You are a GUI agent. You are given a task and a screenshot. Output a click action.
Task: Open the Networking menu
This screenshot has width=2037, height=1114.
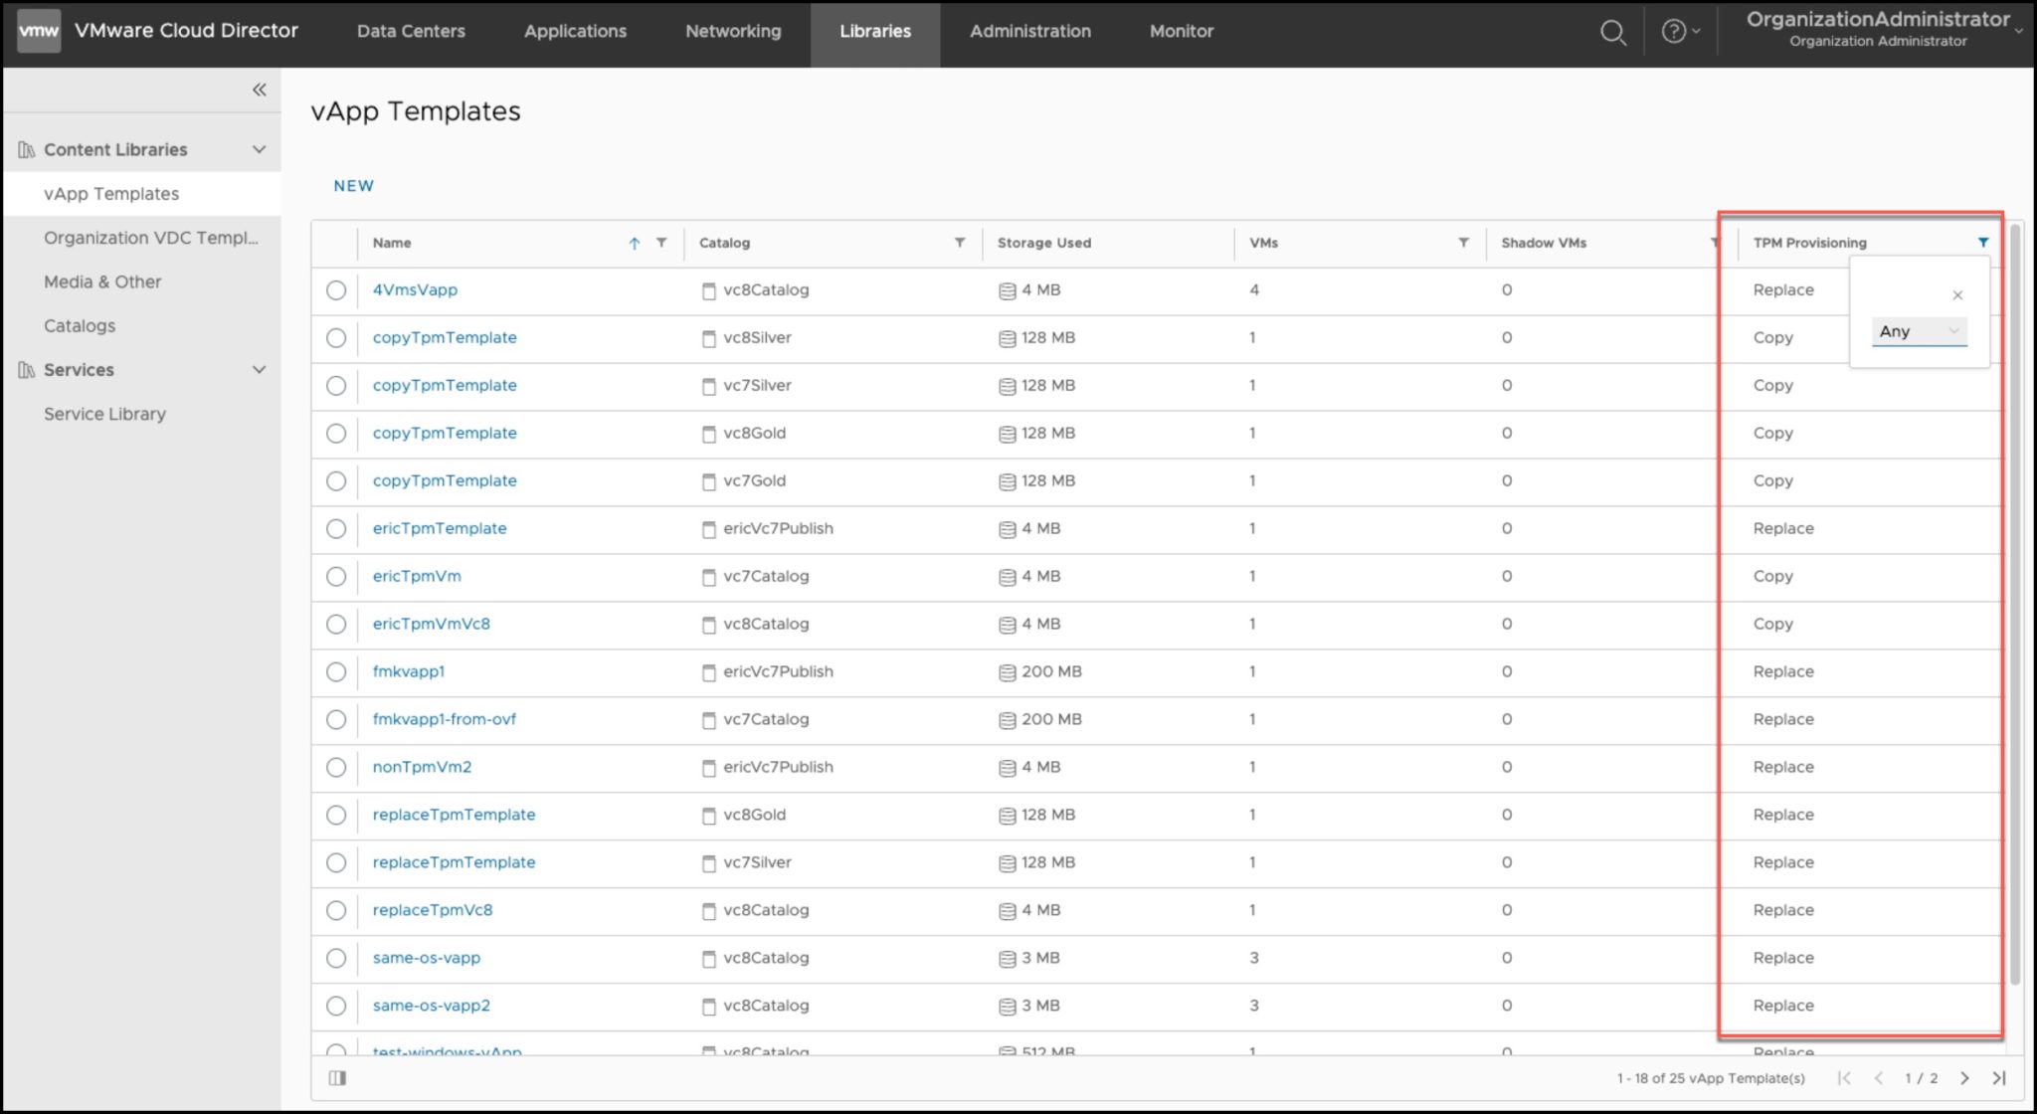732,31
